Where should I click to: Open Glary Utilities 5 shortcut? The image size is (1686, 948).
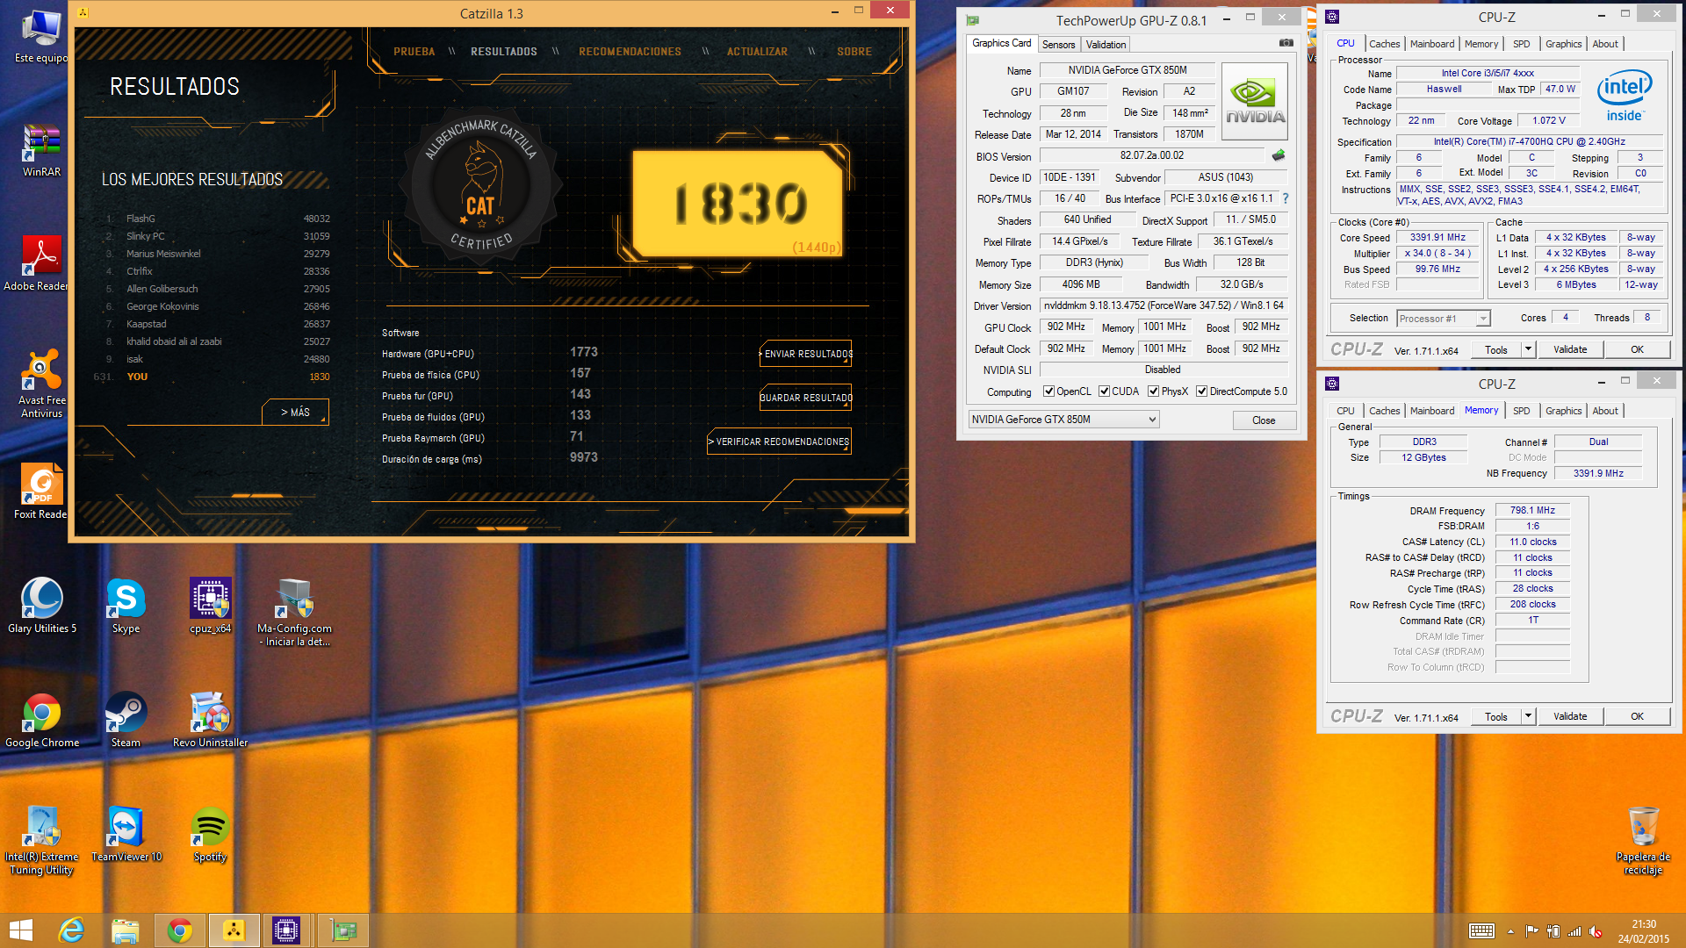tap(41, 606)
